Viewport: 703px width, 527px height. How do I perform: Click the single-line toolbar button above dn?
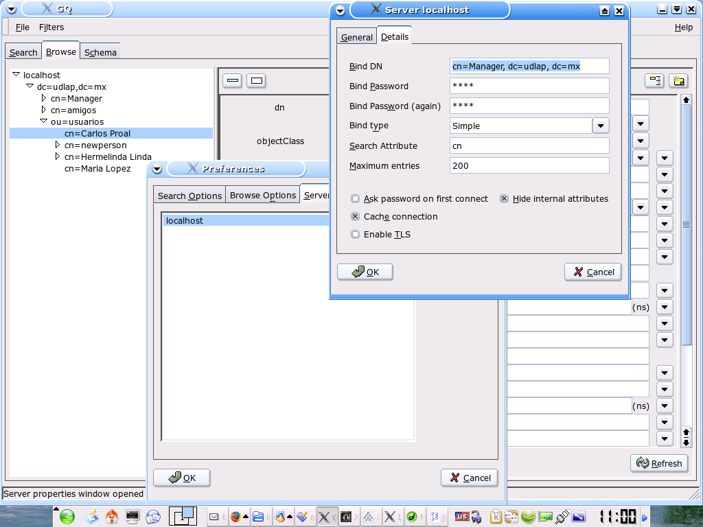(x=233, y=81)
